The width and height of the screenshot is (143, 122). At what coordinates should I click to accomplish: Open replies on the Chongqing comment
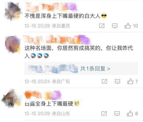115,26
